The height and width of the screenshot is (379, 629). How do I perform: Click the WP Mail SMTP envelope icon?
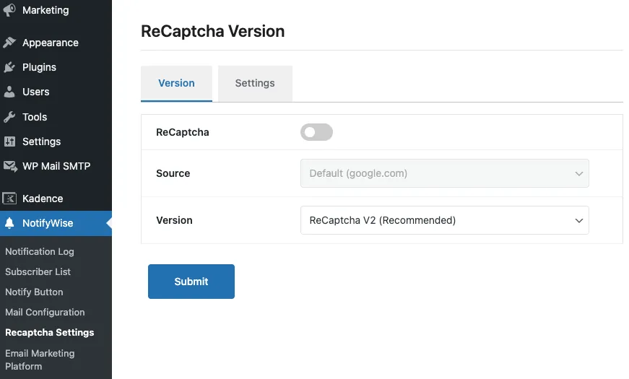(x=9, y=166)
